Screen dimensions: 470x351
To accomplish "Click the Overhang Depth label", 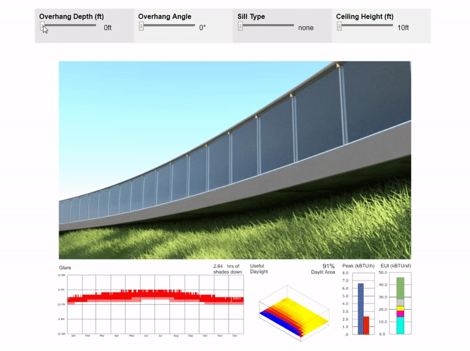I will point(71,16).
